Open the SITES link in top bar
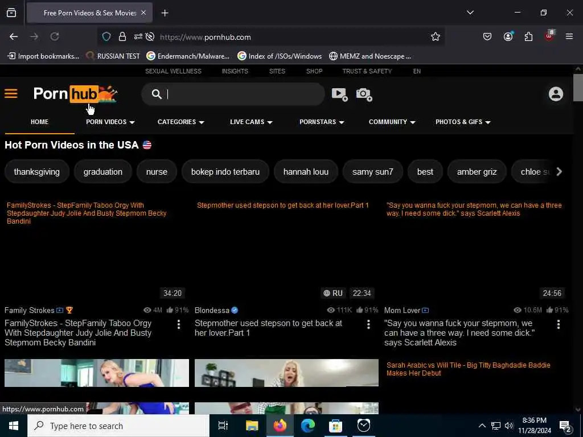This screenshot has width=583, height=437. click(x=277, y=71)
